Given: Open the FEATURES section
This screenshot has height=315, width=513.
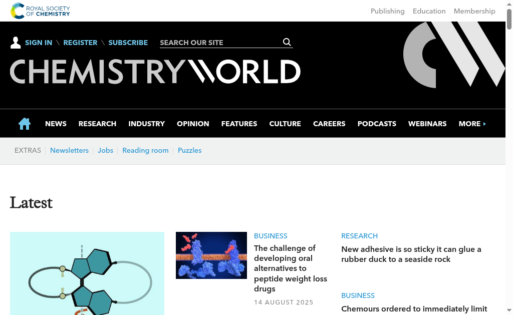Looking at the screenshot, I should tap(239, 124).
